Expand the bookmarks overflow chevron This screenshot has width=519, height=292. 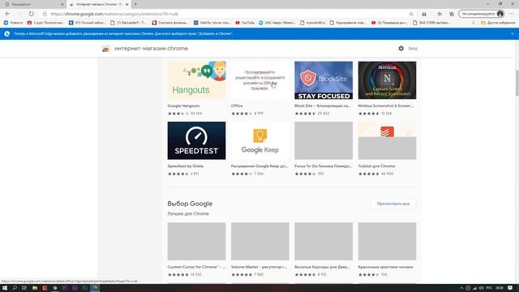[x=474, y=23]
